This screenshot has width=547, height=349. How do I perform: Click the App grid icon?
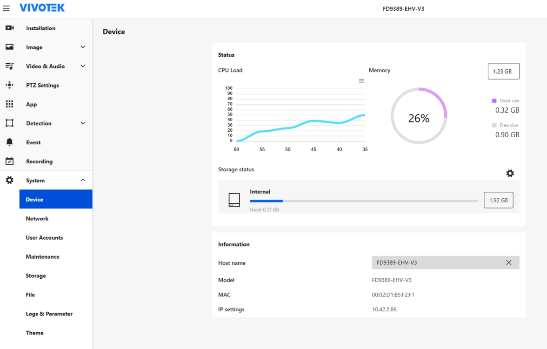(9, 104)
